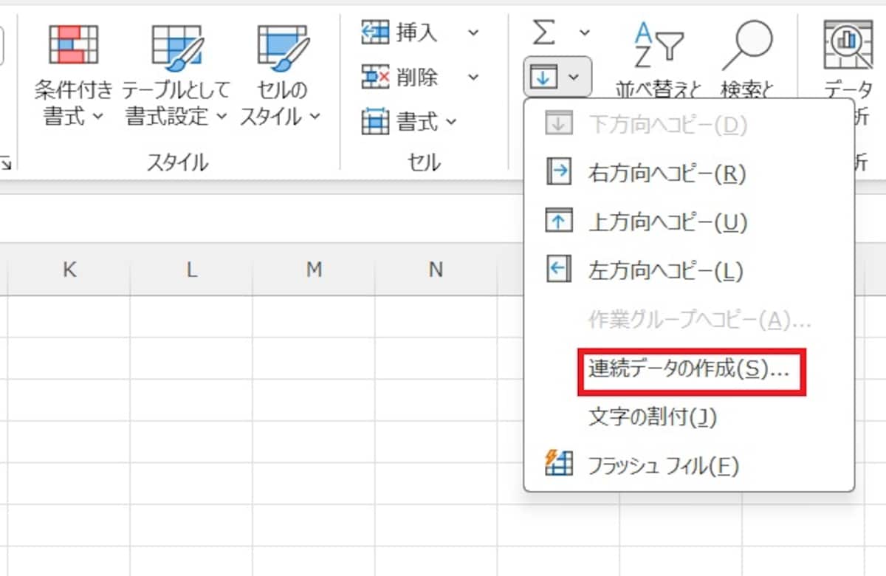The image size is (886, 576).
Task: Open the AutoSum dropdown chevron
Action: click(584, 31)
